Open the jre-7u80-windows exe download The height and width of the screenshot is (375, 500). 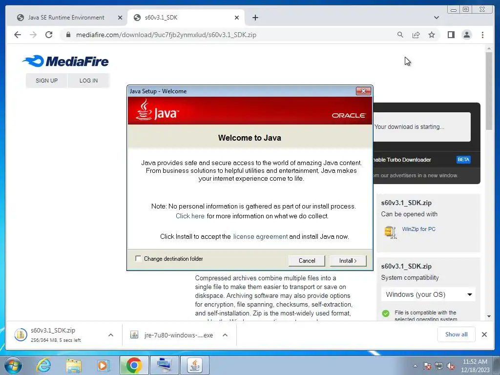172,335
